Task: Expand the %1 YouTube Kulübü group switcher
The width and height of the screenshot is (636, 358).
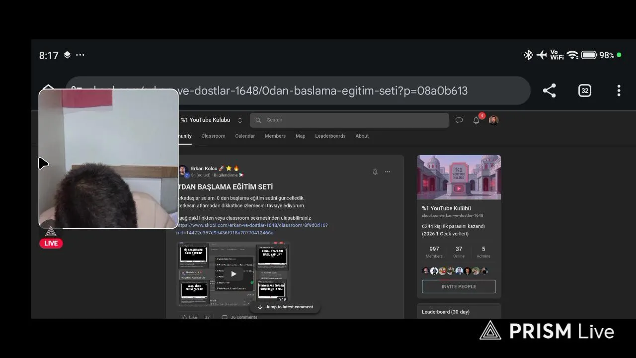Action: click(x=240, y=120)
